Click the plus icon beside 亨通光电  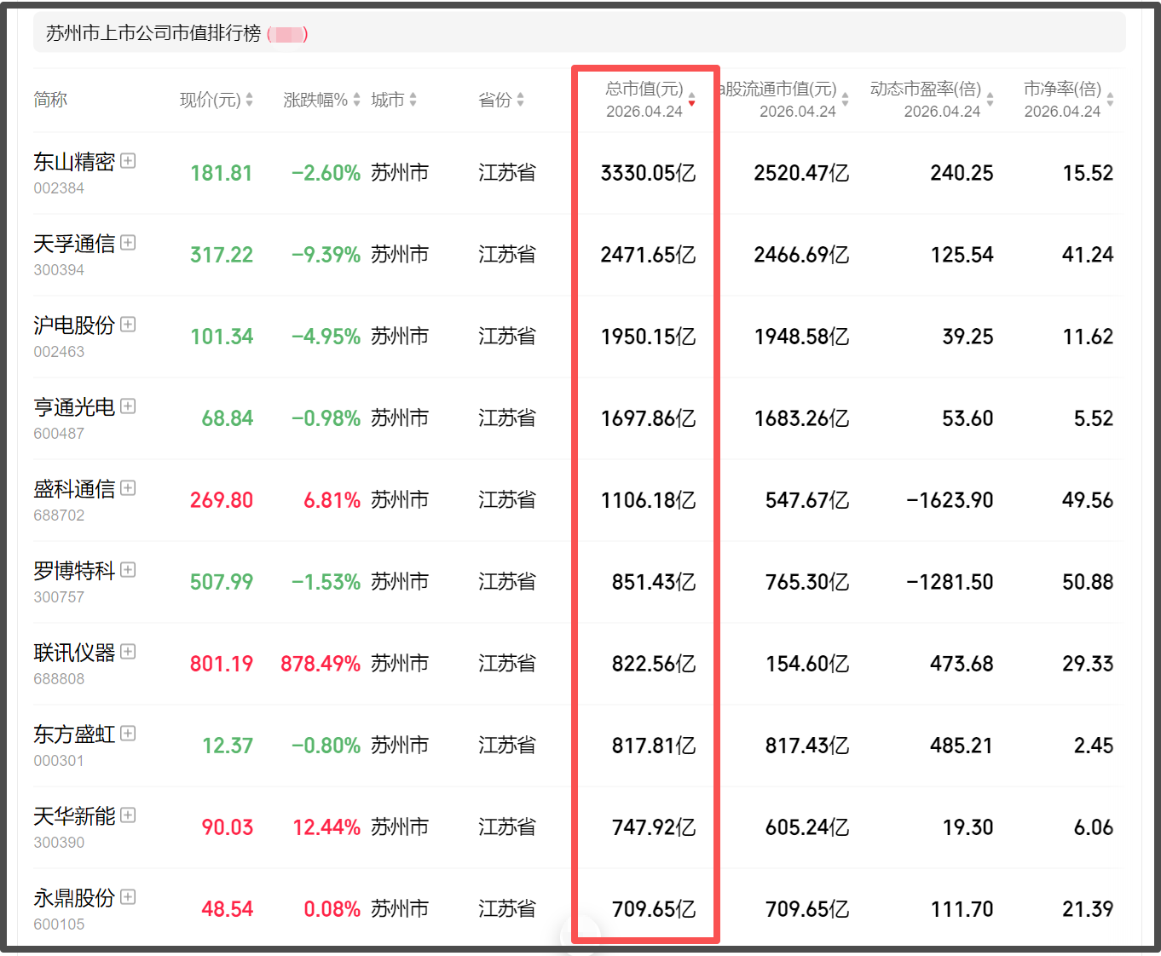(x=128, y=406)
